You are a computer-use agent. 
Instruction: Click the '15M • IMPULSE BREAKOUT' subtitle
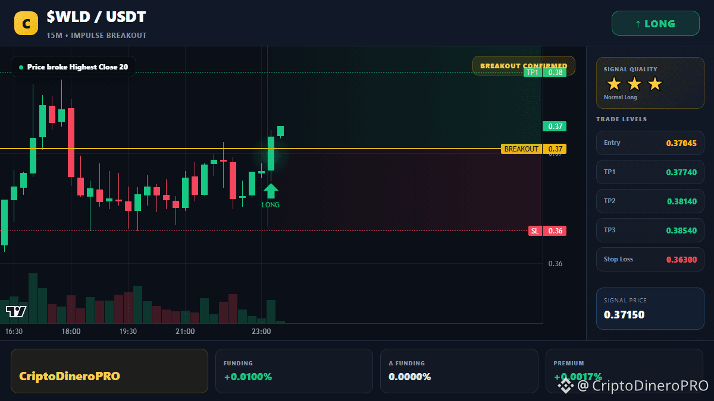coord(96,36)
